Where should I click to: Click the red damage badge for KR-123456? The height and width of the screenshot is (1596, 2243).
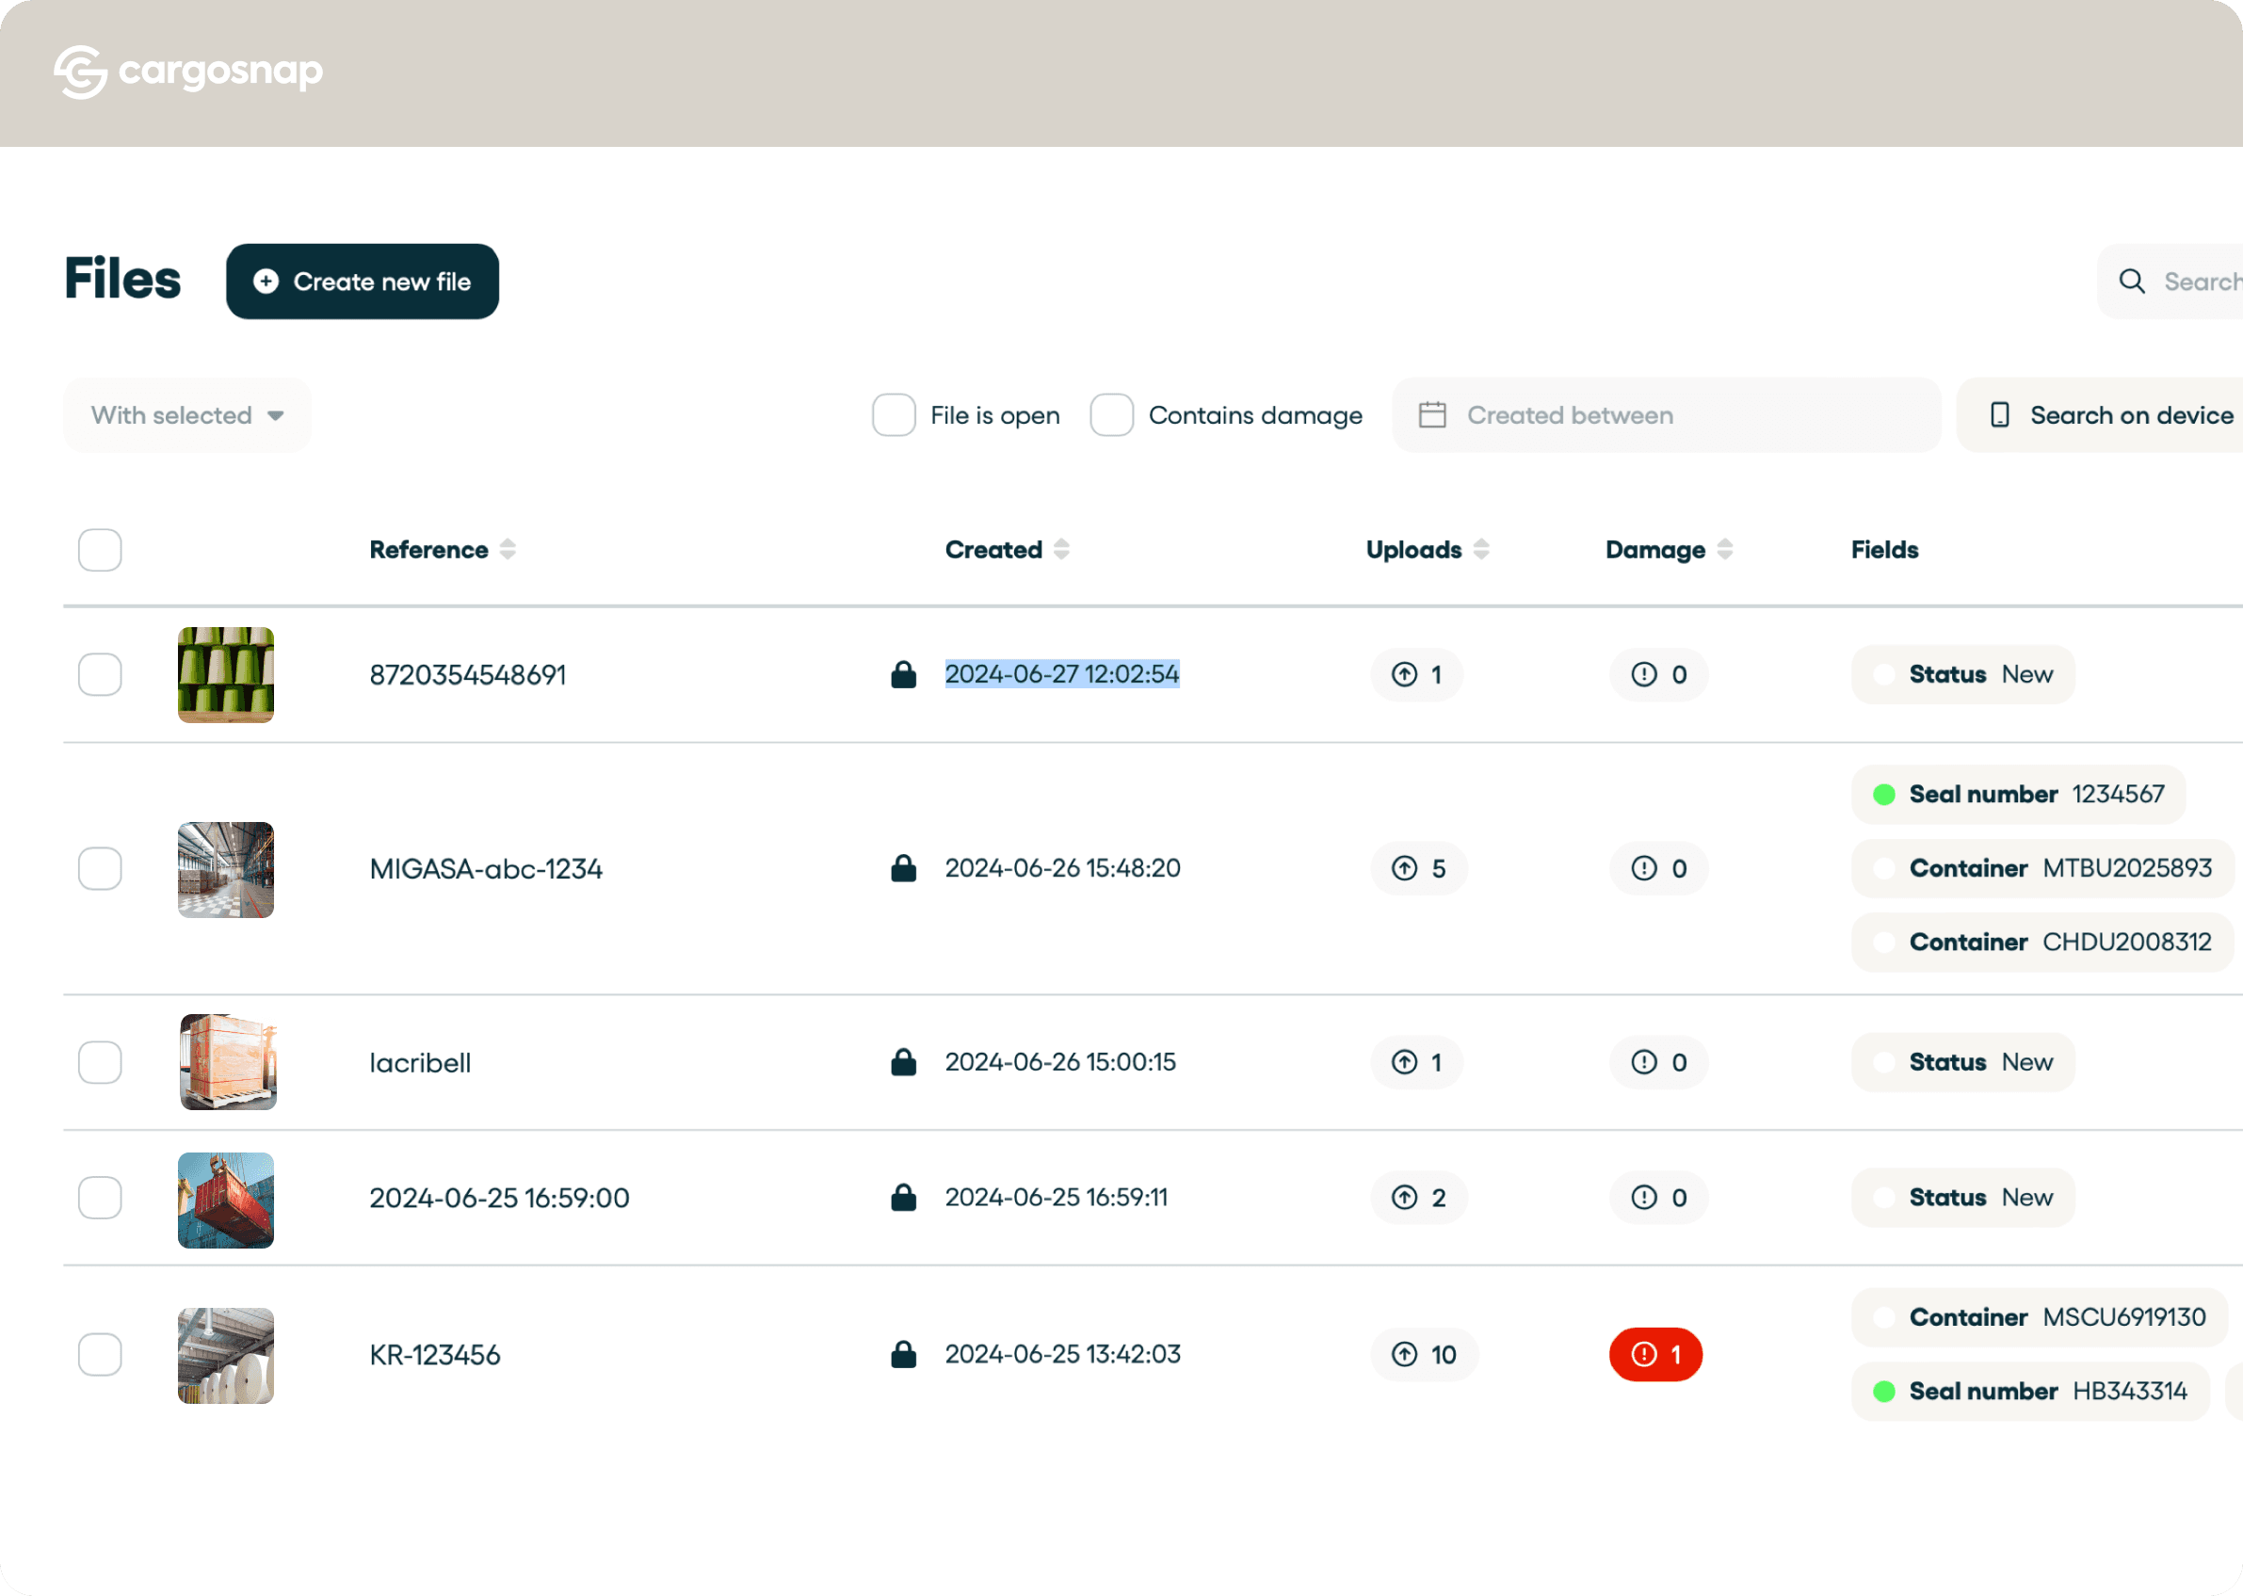1655,1355
